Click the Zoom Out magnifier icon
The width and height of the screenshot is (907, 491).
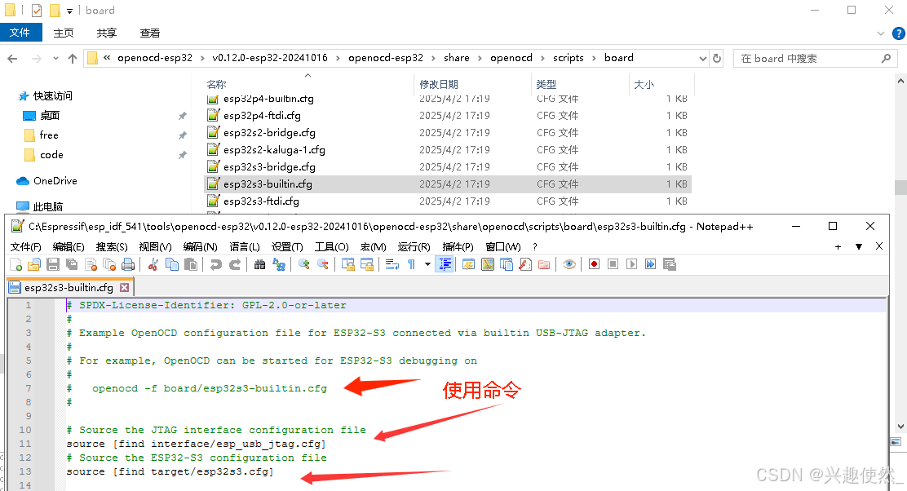pyautogui.click(x=323, y=264)
